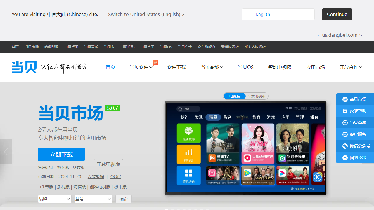Viewport: 374px width, 210px height.
Task: Click the Continue button
Action: 337,14
